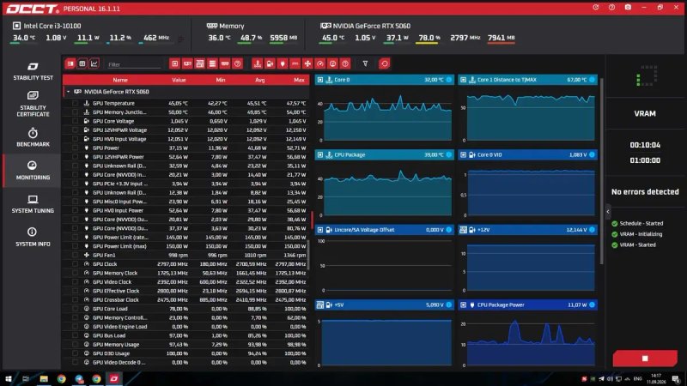This screenshot has width=687, height=386.
Task: Sort table by Avg column
Action: 260,80
